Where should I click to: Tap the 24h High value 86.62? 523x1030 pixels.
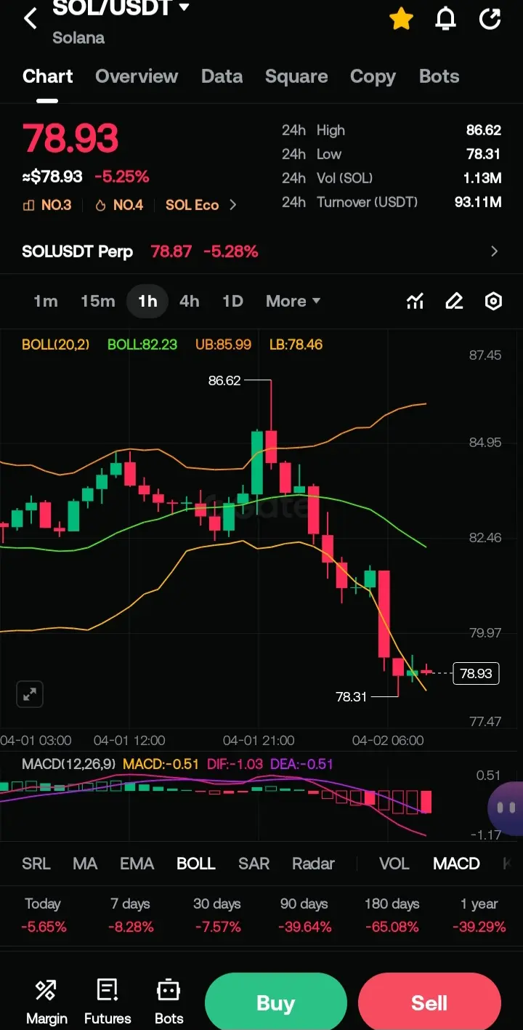pos(484,131)
